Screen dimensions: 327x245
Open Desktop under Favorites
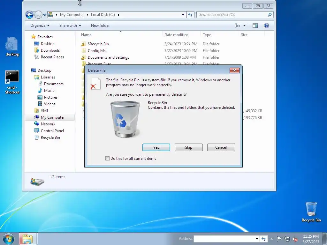[48, 43]
